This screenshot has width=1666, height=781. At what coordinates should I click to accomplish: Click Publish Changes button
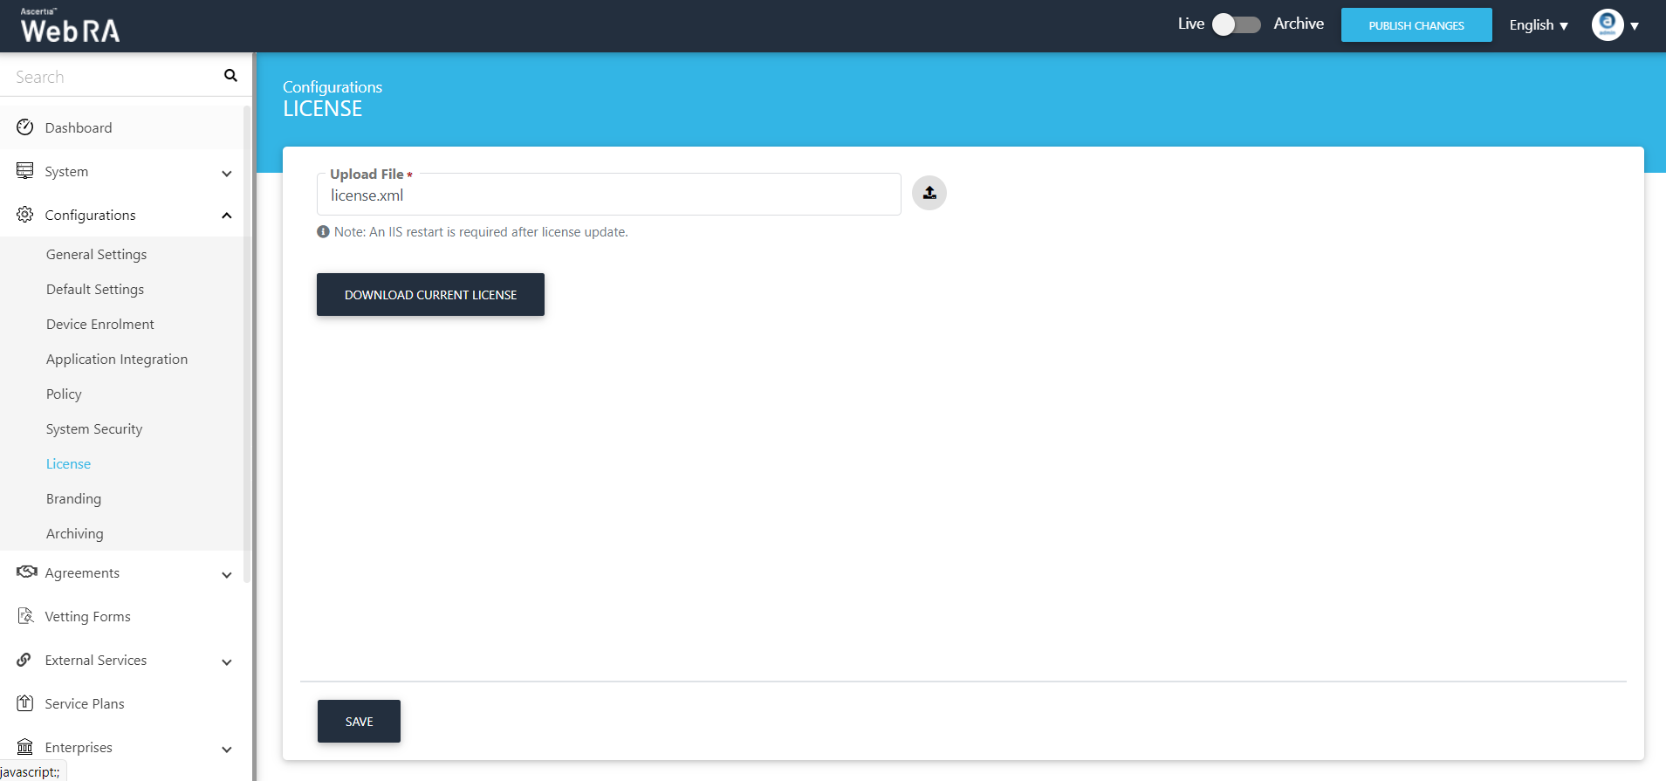click(1416, 25)
